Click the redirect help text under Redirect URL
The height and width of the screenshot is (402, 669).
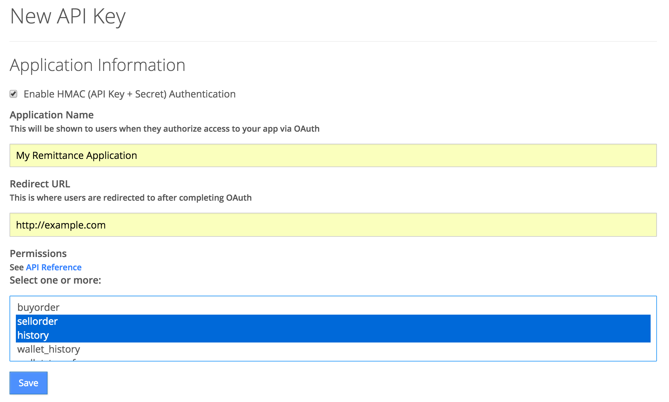[x=130, y=198]
